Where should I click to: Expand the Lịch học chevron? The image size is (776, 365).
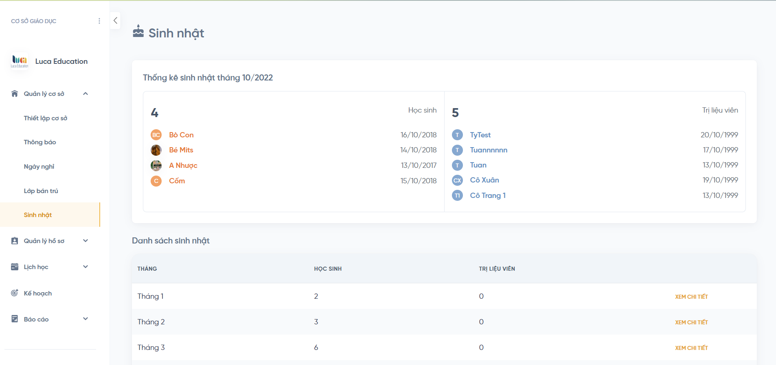[x=85, y=267]
